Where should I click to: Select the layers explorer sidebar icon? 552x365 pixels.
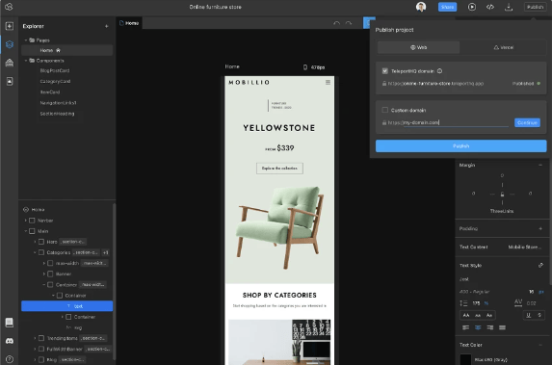click(10, 44)
